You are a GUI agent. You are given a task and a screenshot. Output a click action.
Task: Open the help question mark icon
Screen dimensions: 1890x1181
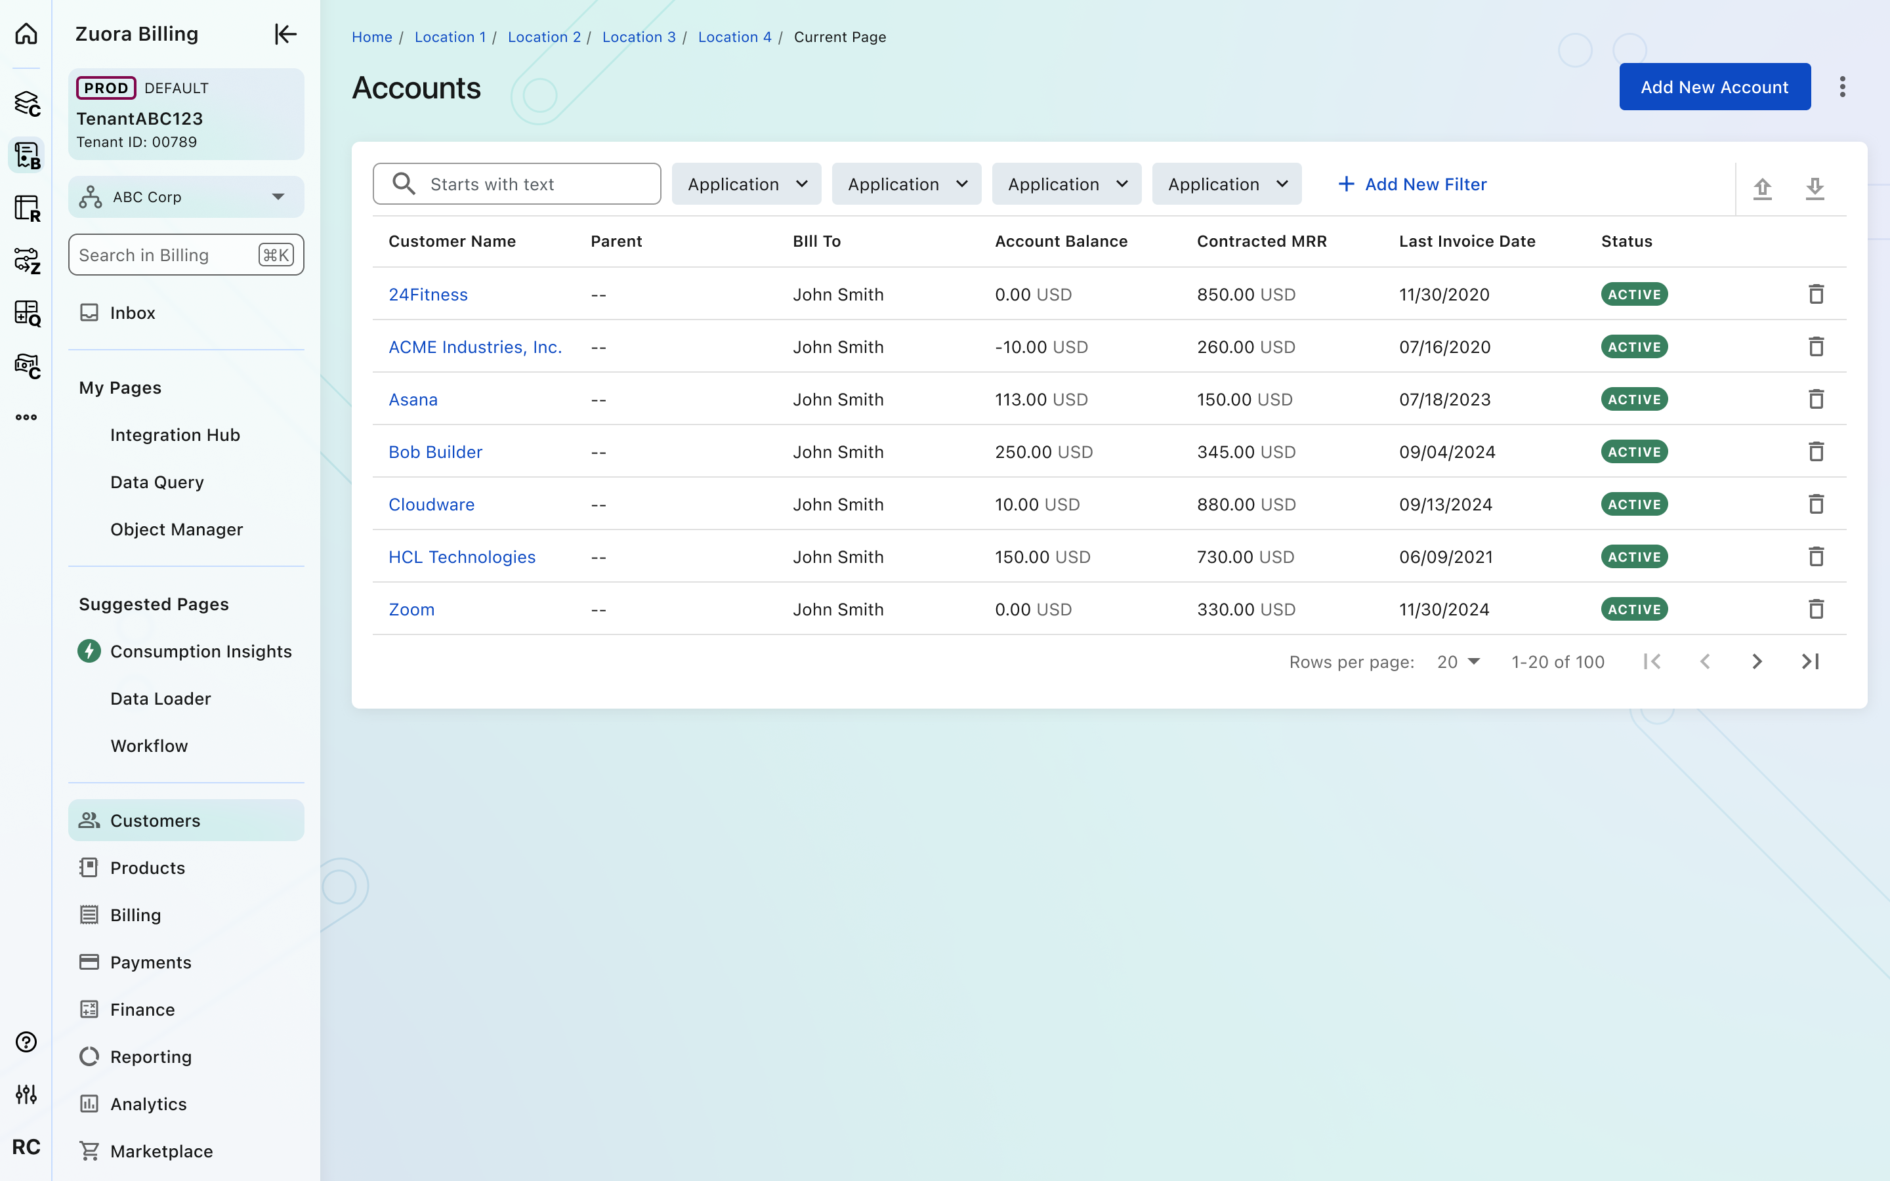coord(26,1042)
